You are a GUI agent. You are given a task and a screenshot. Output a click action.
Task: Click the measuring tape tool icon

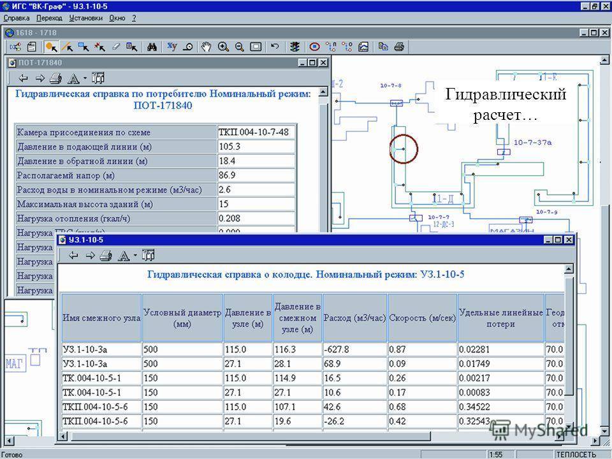[x=188, y=47]
